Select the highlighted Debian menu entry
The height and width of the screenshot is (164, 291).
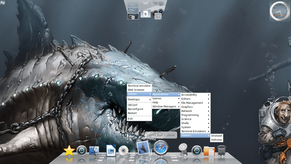(x=139, y=94)
